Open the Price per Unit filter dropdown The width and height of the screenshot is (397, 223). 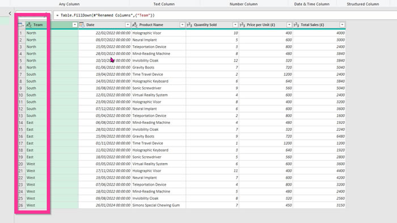click(289, 25)
